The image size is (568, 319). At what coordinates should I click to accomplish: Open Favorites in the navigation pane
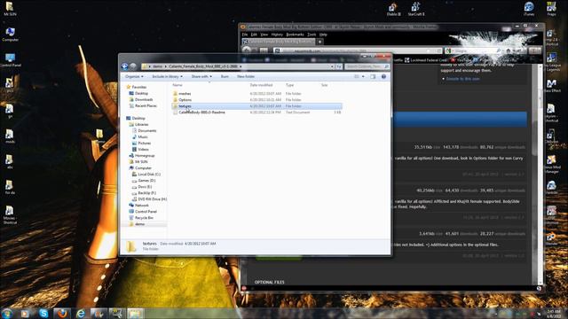pos(138,87)
